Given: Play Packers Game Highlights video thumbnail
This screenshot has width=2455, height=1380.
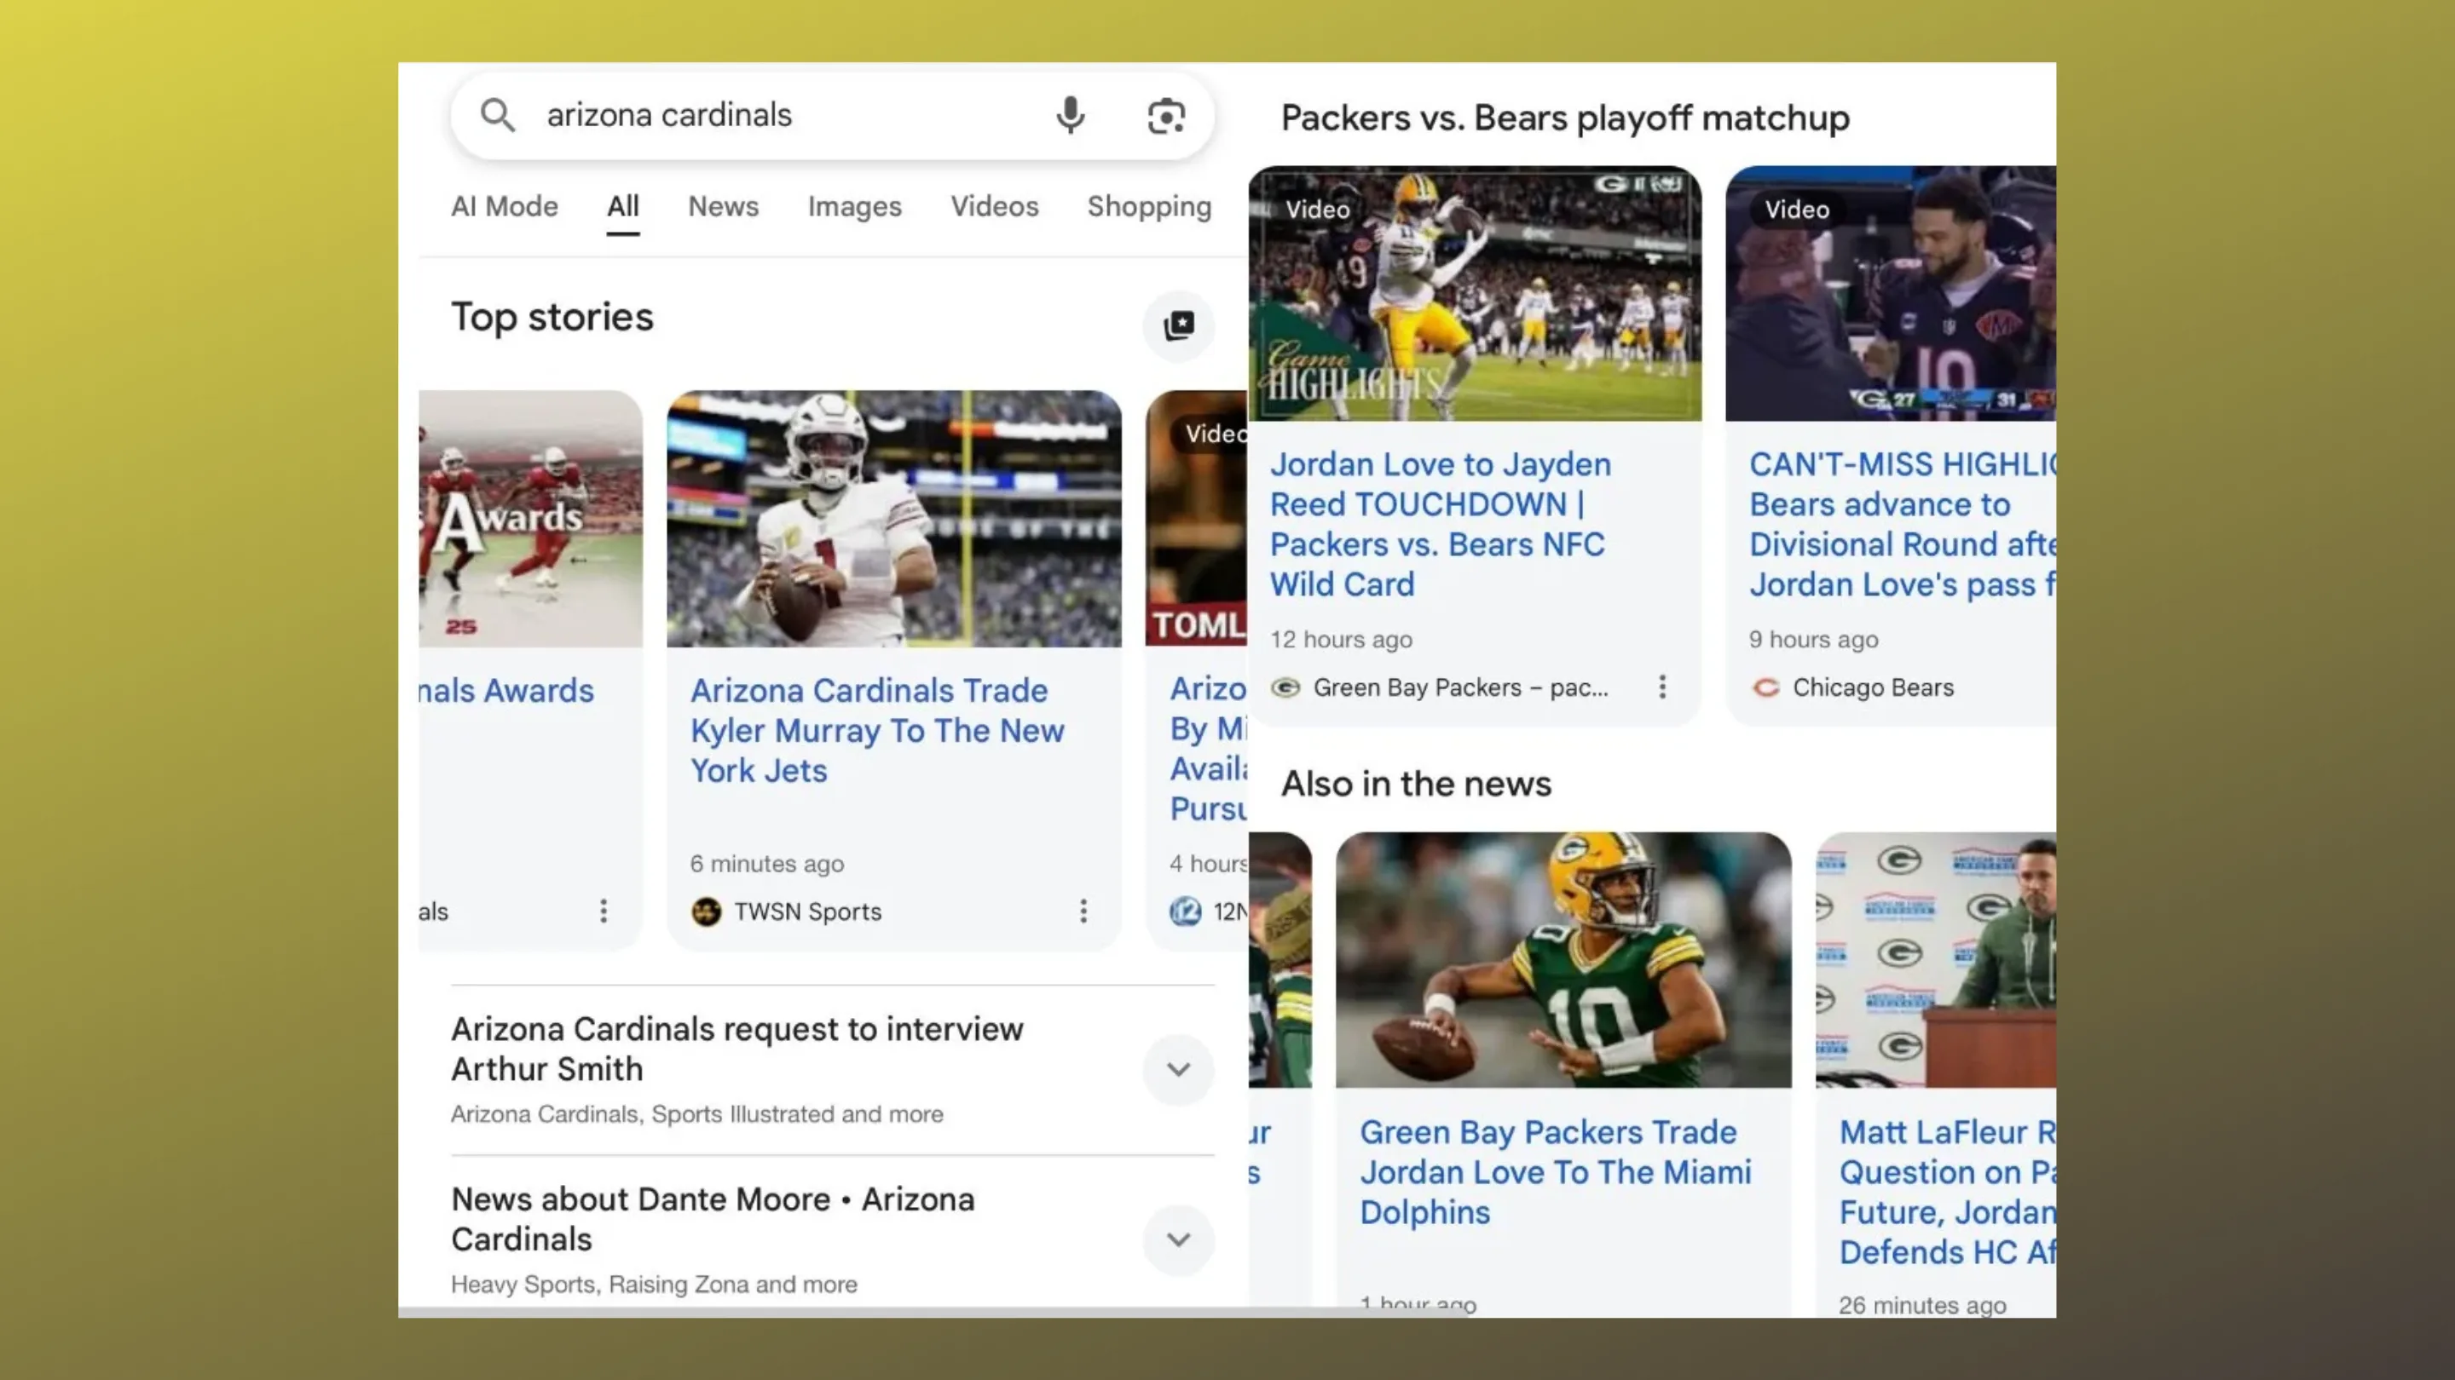Looking at the screenshot, I should (x=1475, y=293).
